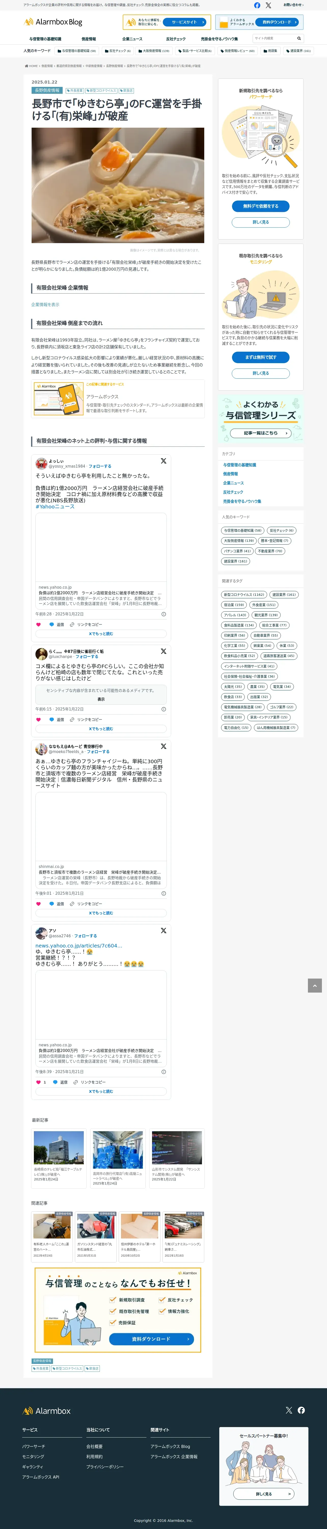327x1529 pixels.
Task: Open the 与信管理の基礎知識 menu item
Action: pos(45,39)
